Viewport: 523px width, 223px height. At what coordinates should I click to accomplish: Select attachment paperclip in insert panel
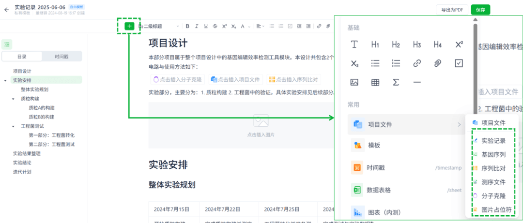438,63
